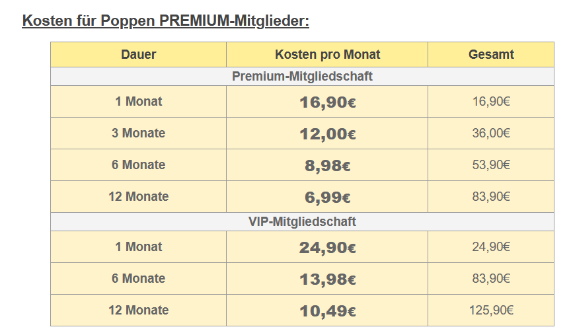Viewport: 569px width, 333px height.
Task: Click the Premium 12 Monate duration cell
Action: (x=139, y=197)
